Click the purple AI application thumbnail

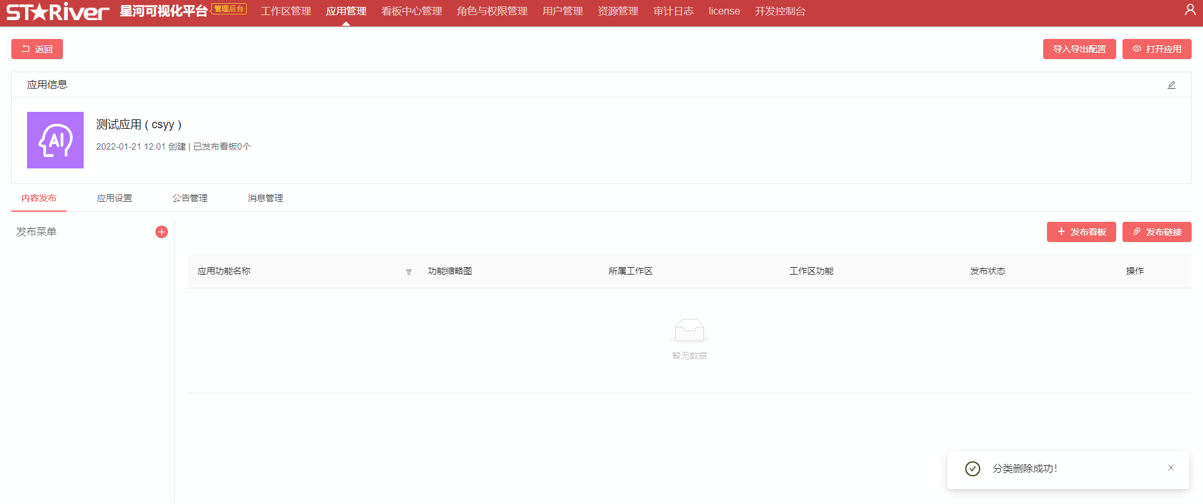pyautogui.click(x=55, y=140)
